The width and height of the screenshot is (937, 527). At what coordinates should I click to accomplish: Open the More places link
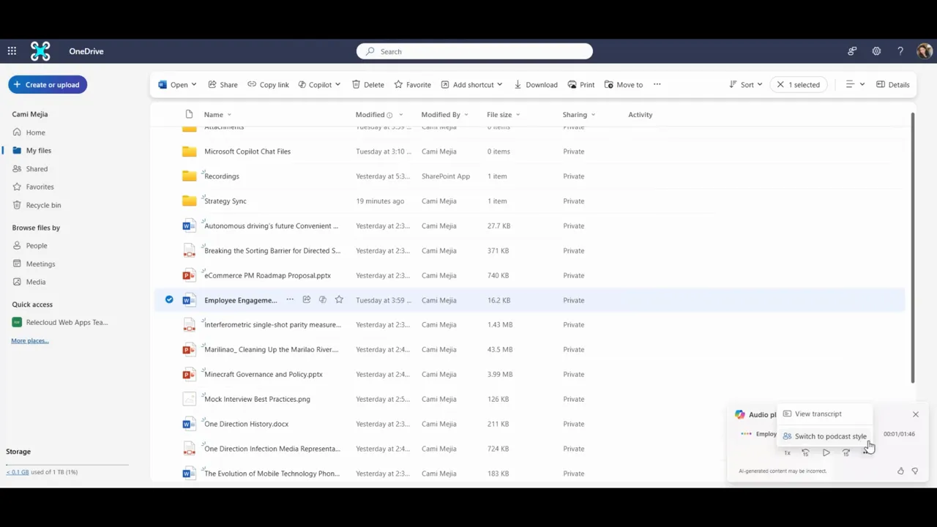[30, 341]
